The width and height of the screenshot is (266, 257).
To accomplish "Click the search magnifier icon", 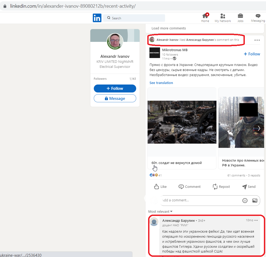I will [x=109, y=18].
